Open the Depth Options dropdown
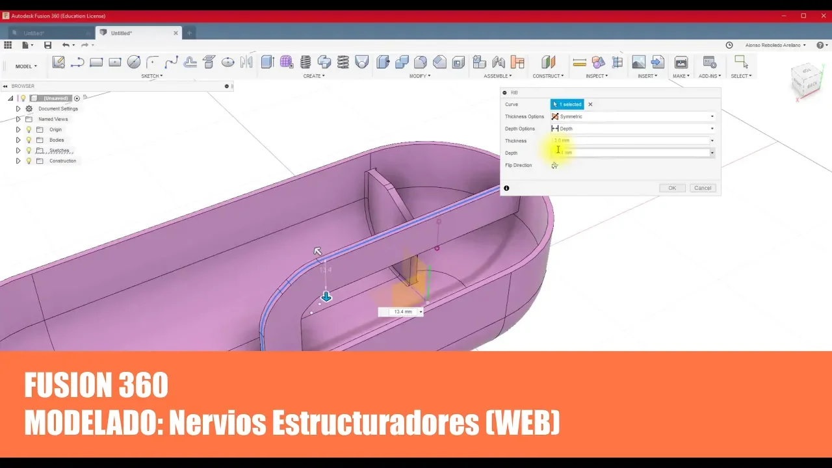The image size is (832, 468). [x=633, y=129]
